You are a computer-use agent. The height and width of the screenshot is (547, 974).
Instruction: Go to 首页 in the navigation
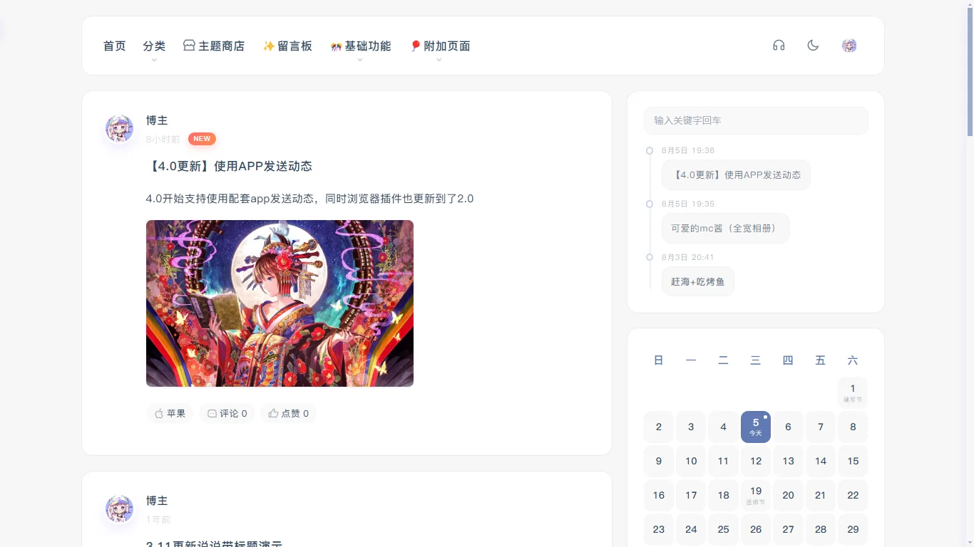114,46
